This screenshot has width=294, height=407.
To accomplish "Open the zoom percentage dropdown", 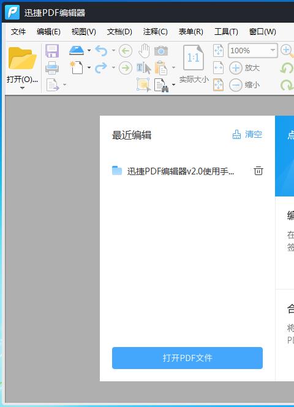I will click(x=273, y=50).
